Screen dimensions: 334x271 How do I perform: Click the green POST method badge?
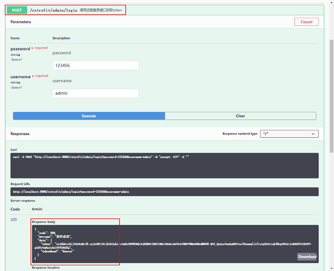click(17, 10)
